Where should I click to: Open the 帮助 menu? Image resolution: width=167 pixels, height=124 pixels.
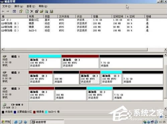(43, 6)
